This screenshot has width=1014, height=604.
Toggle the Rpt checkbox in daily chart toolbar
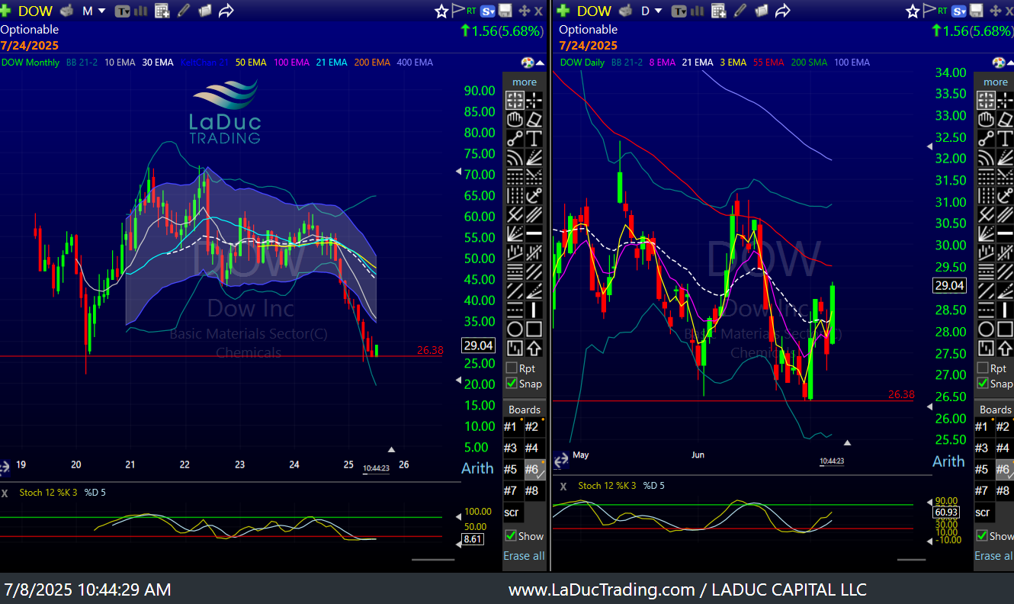(983, 368)
